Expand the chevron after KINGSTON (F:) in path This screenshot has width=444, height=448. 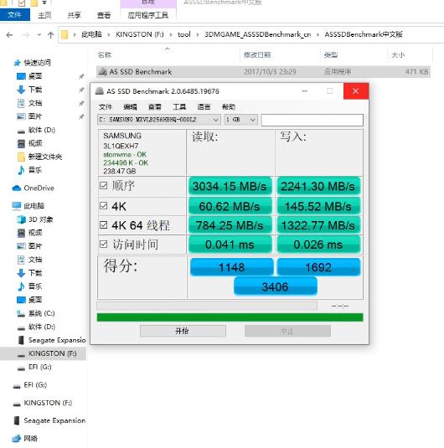(171, 35)
